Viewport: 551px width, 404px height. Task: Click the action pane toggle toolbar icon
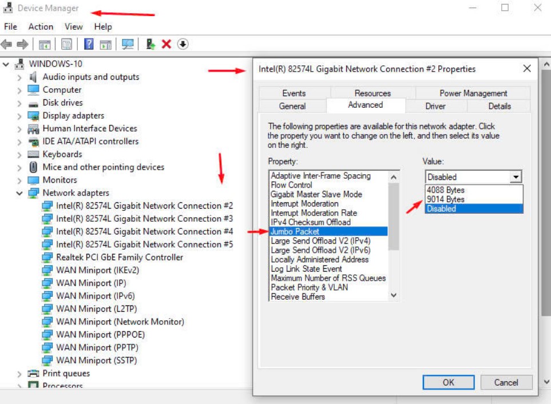[x=105, y=44]
